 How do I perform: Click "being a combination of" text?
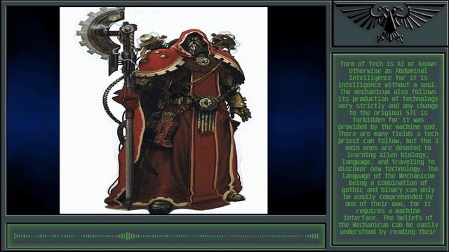coord(388,183)
